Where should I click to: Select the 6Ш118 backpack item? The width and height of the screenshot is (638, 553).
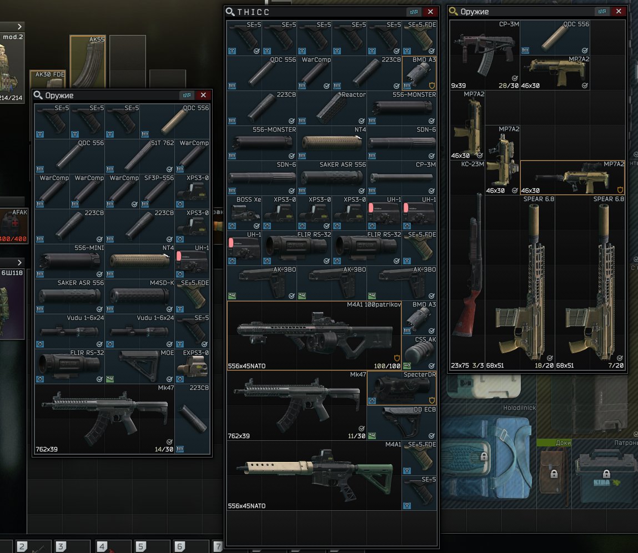click(12, 304)
